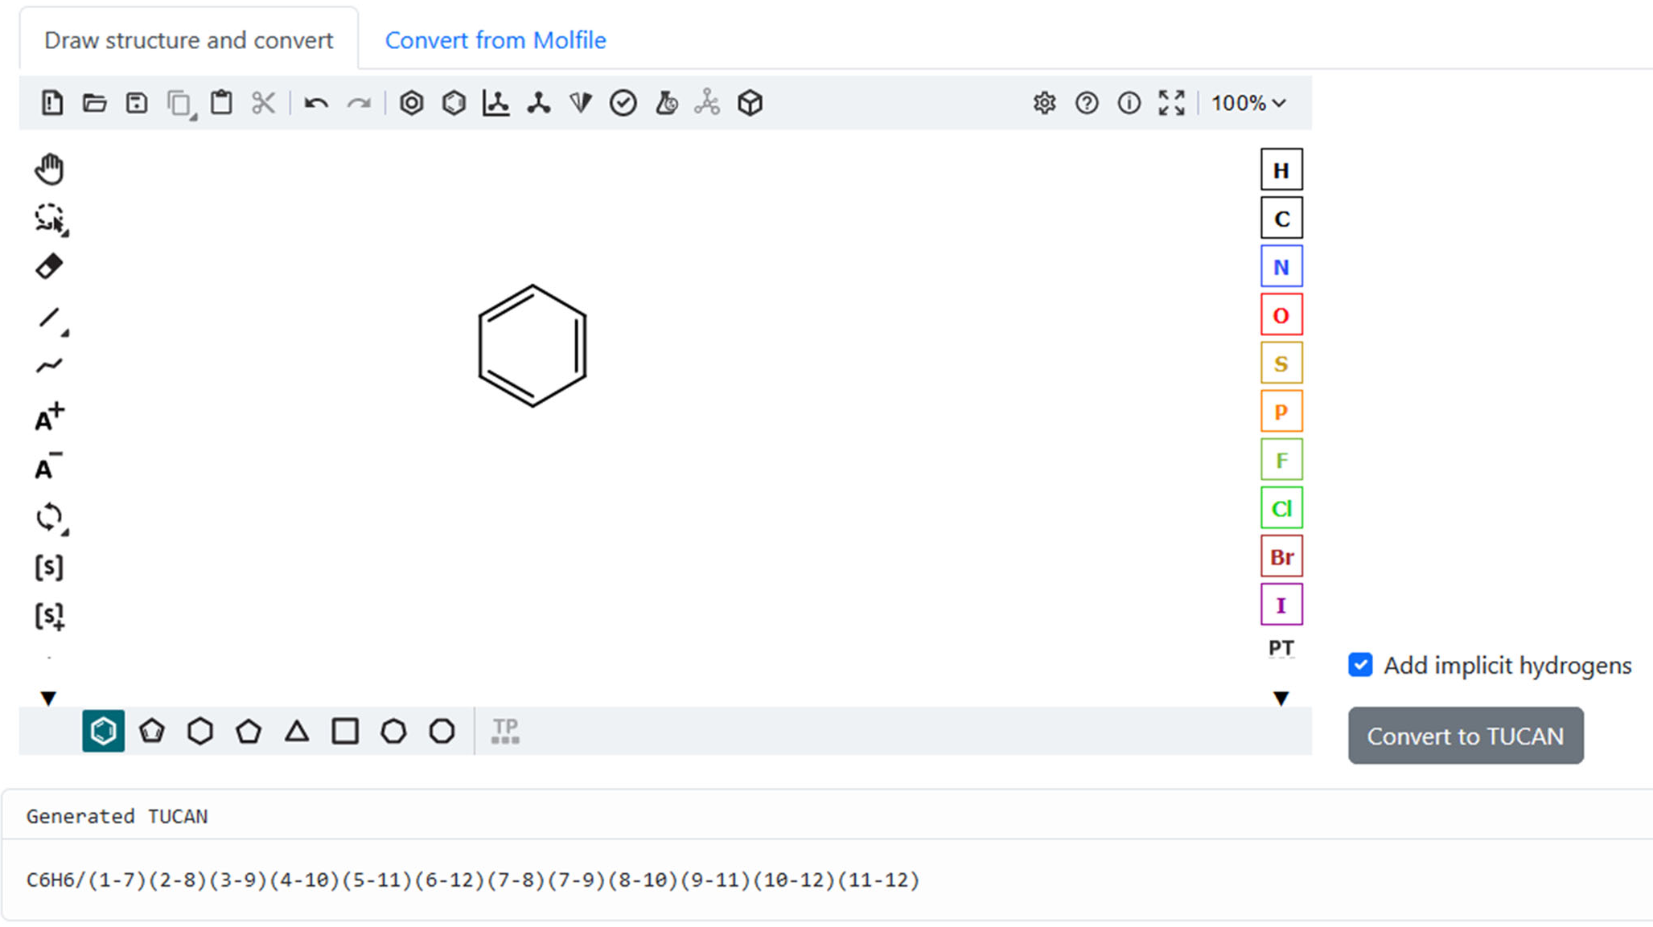Select the Benzene ring template
Screen dimensions: 1653x927
103,731
